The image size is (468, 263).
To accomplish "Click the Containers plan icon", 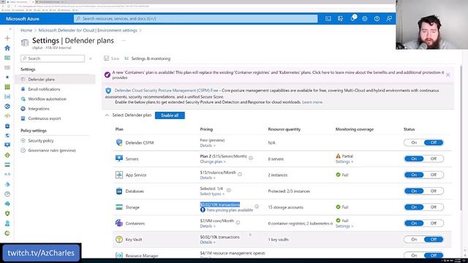I will pos(119,223).
